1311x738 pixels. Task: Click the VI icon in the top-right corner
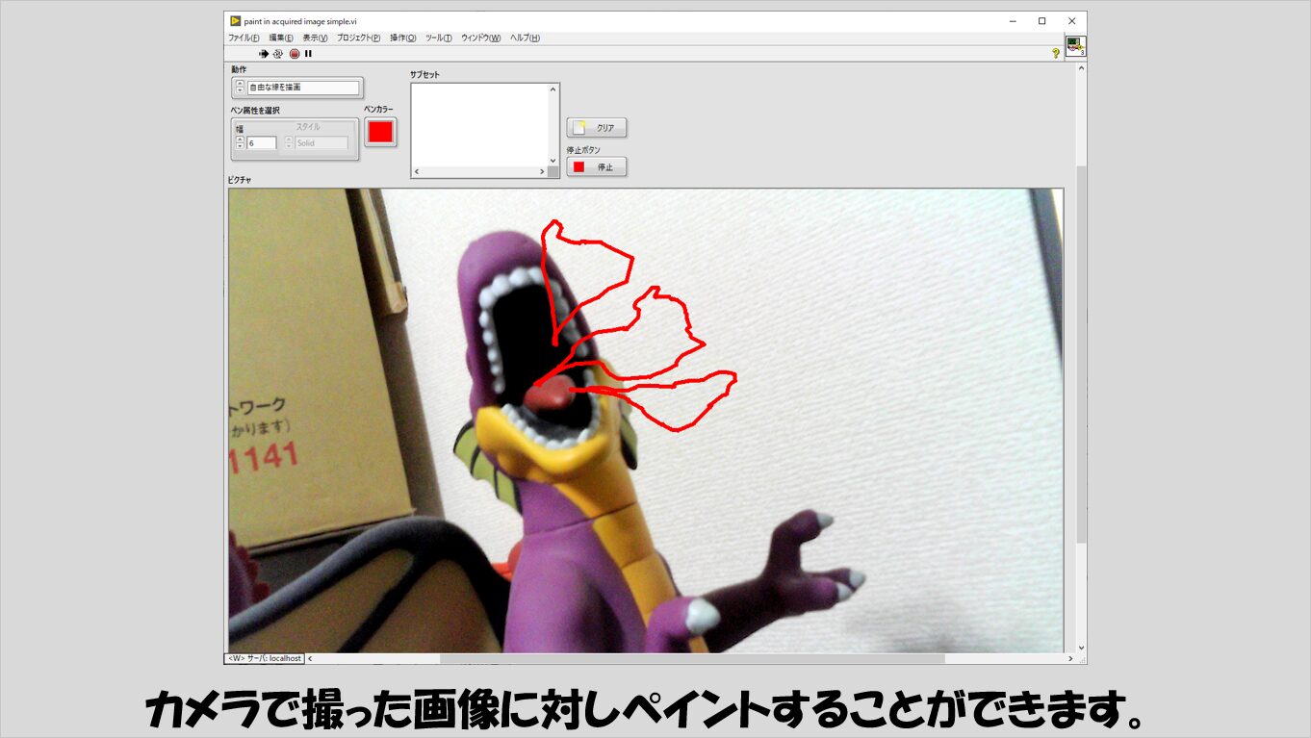[1075, 46]
